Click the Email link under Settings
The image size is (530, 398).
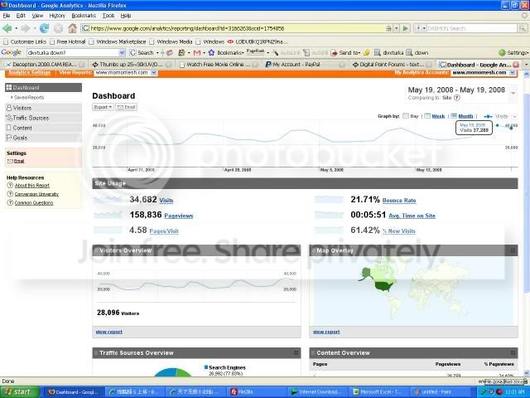tap(19, 161)
